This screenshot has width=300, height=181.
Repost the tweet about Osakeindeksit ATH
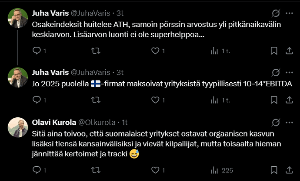96,51
